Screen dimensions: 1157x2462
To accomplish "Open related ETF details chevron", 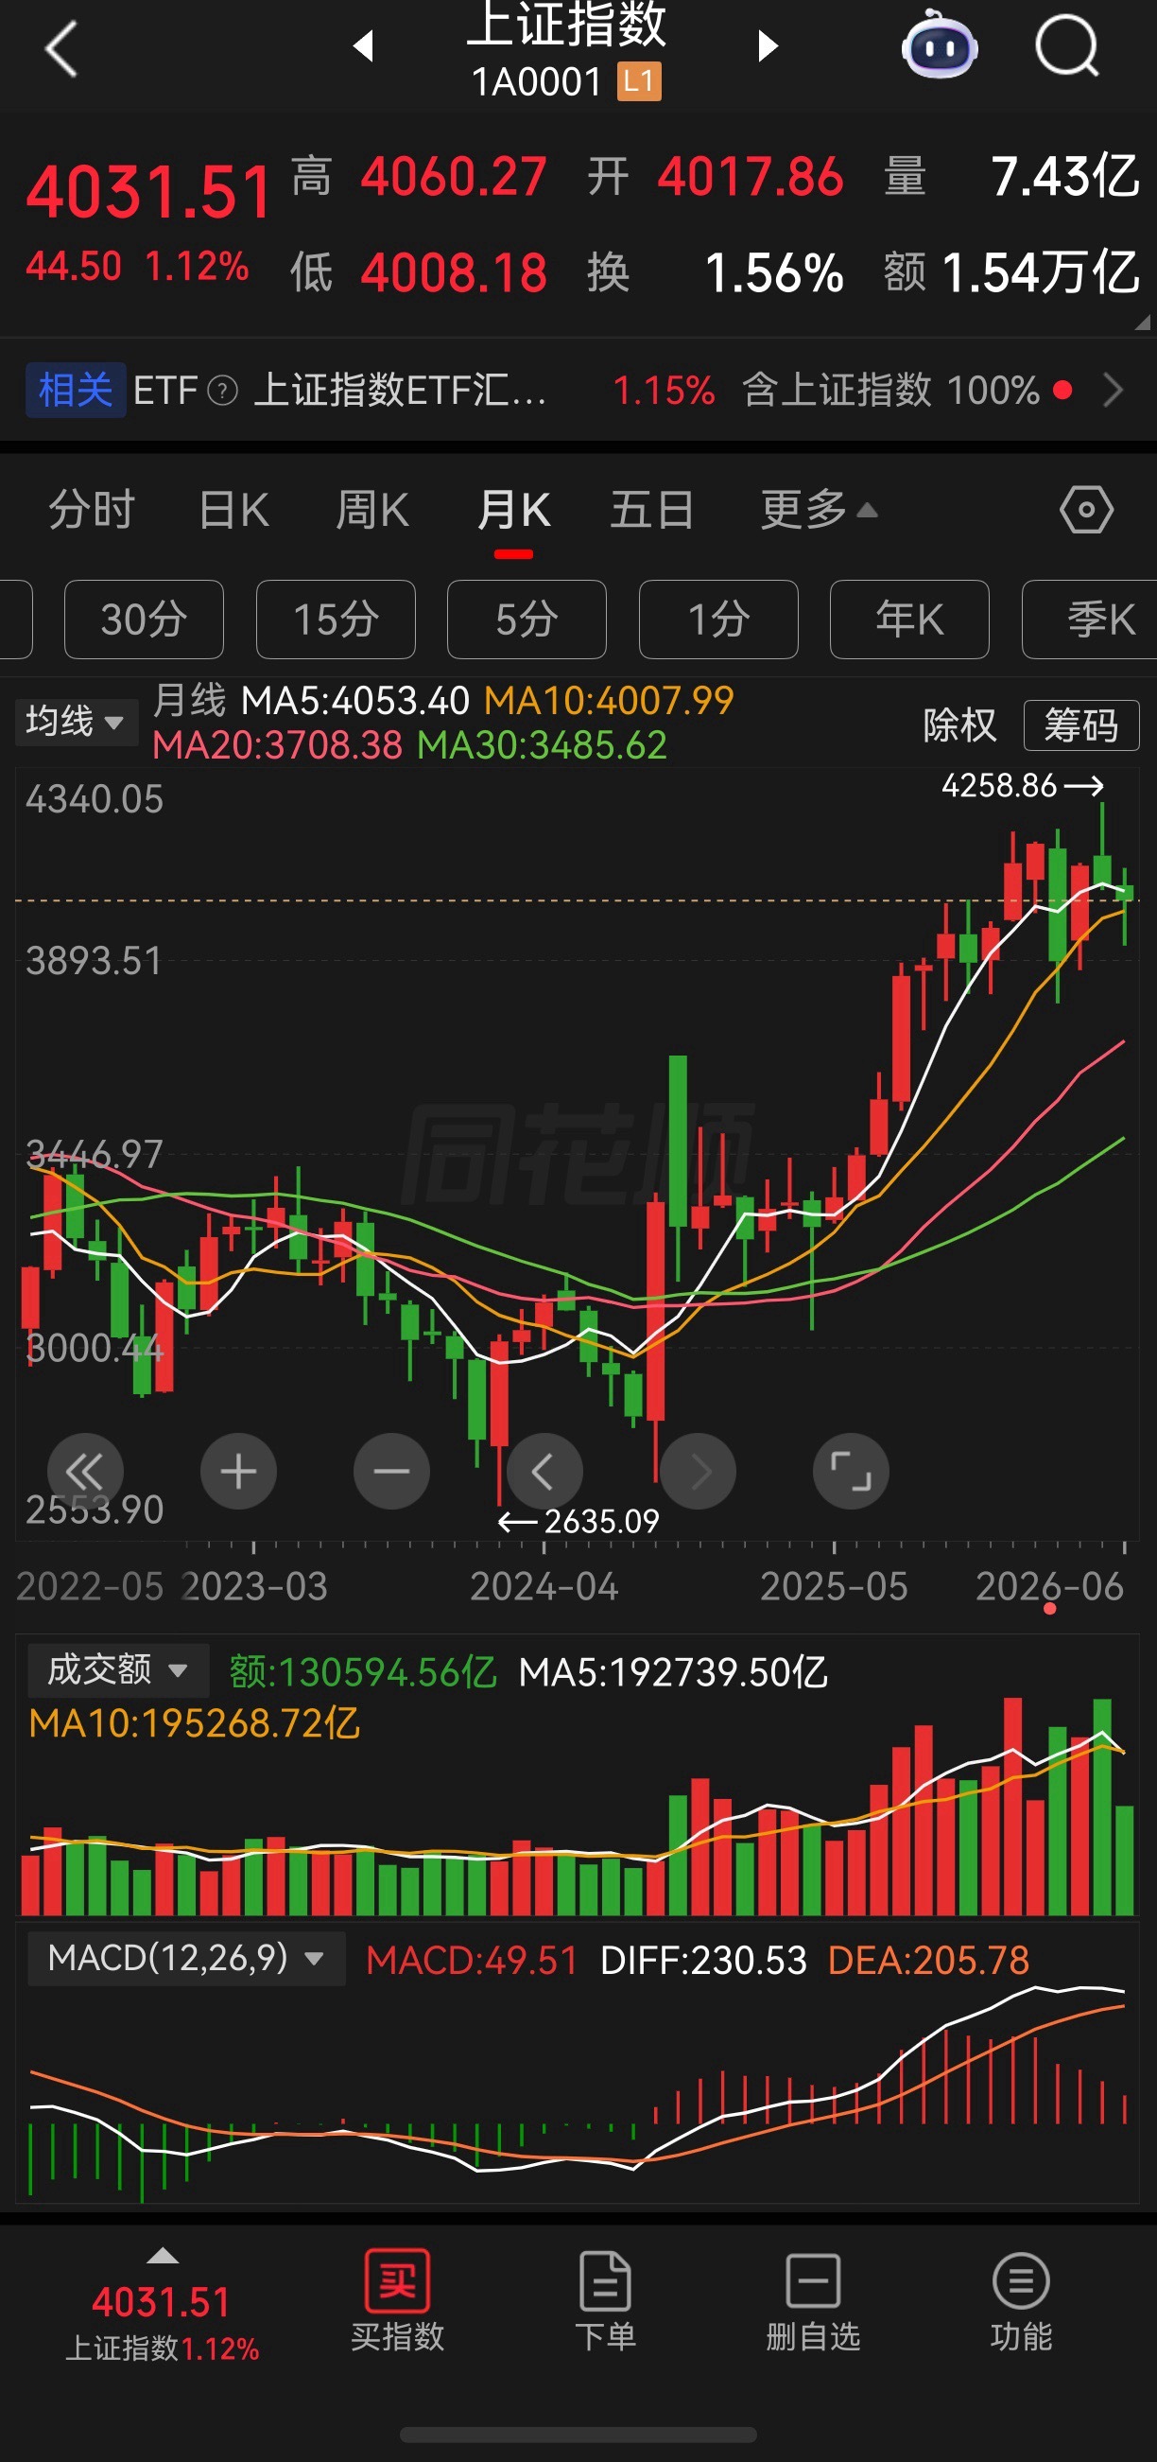I will [1114, 390].
